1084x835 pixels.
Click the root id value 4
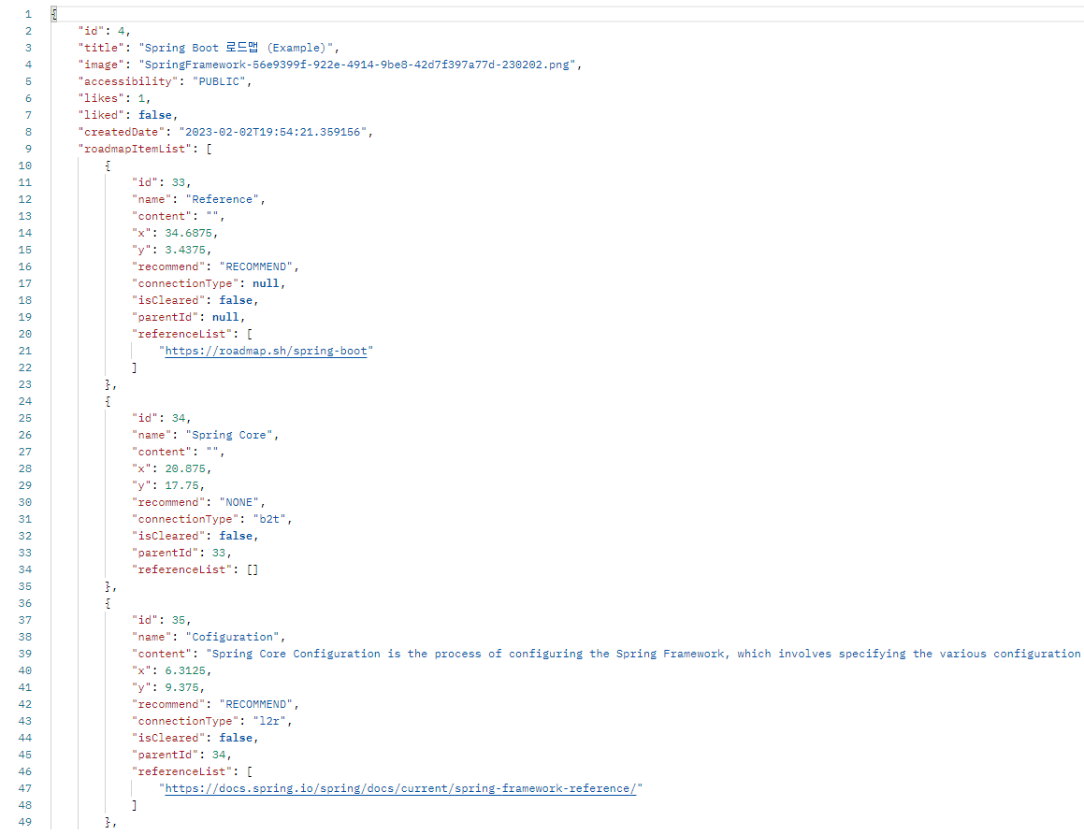121,31
